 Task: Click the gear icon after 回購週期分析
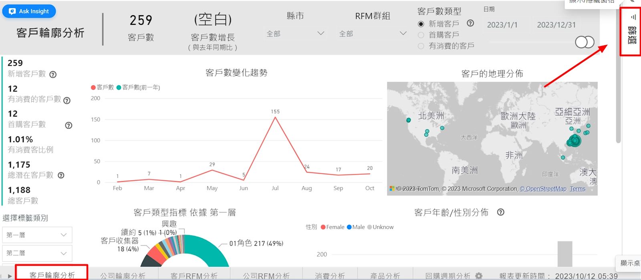pos(479,276)
